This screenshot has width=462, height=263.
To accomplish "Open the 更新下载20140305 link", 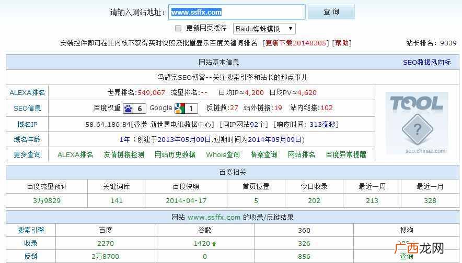I will (296, 43).
